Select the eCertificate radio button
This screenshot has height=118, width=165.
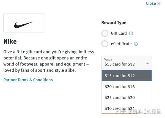(x=105, y=44)
